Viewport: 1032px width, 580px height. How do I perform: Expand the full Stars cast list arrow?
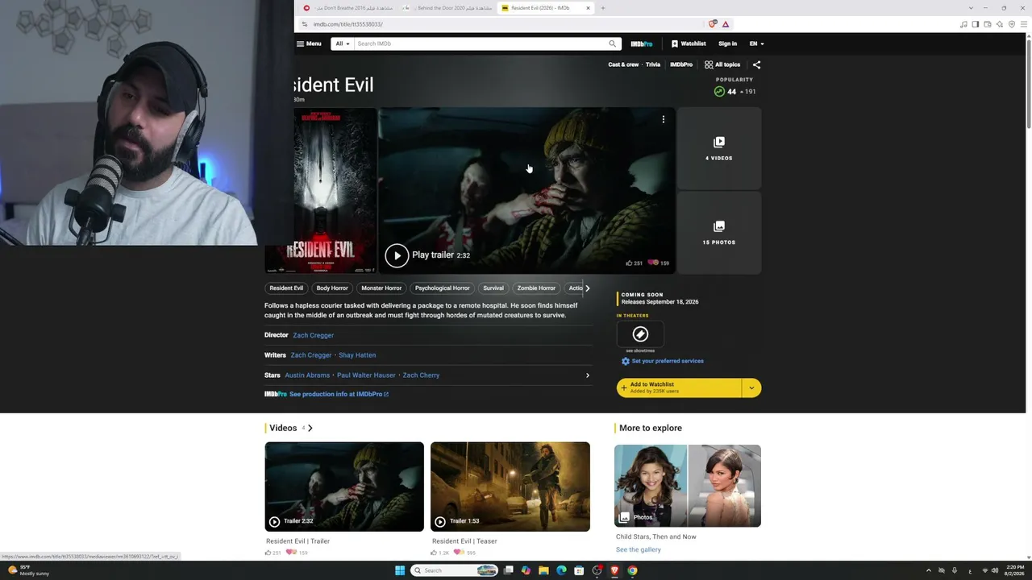[x=587, y=375]
